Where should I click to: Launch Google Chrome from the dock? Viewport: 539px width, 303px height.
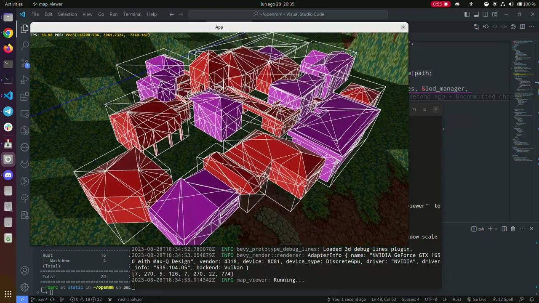pos(8,33)
